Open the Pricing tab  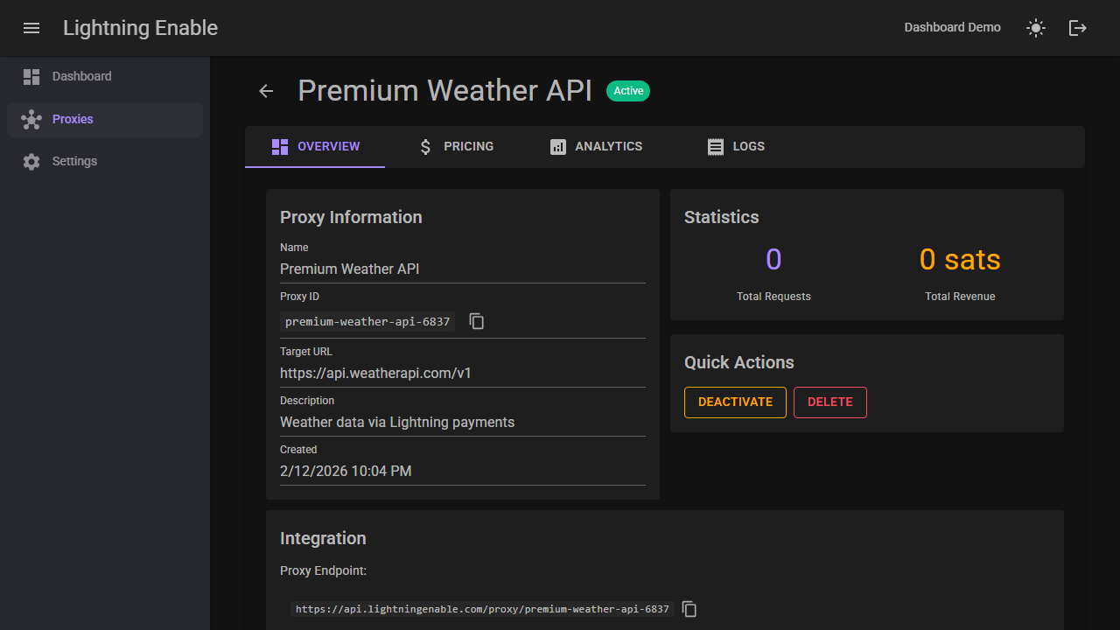click(457, 146)
